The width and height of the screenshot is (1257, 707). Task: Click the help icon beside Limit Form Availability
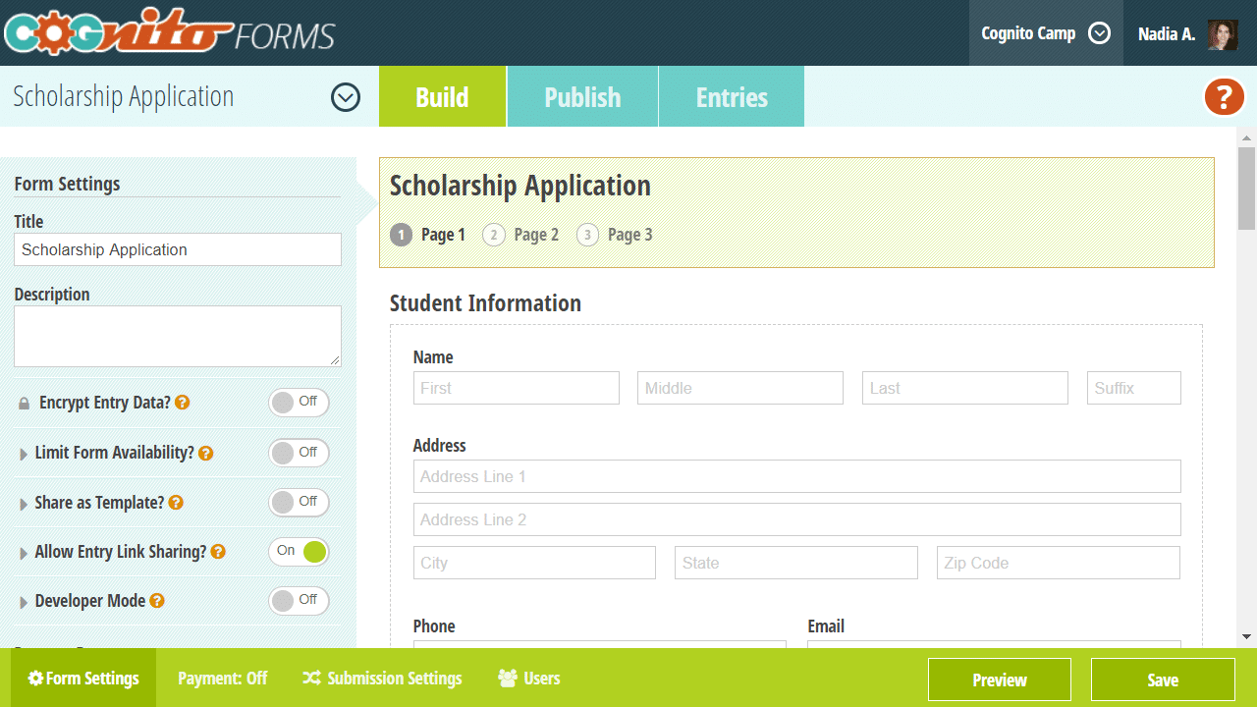(205, 453)
